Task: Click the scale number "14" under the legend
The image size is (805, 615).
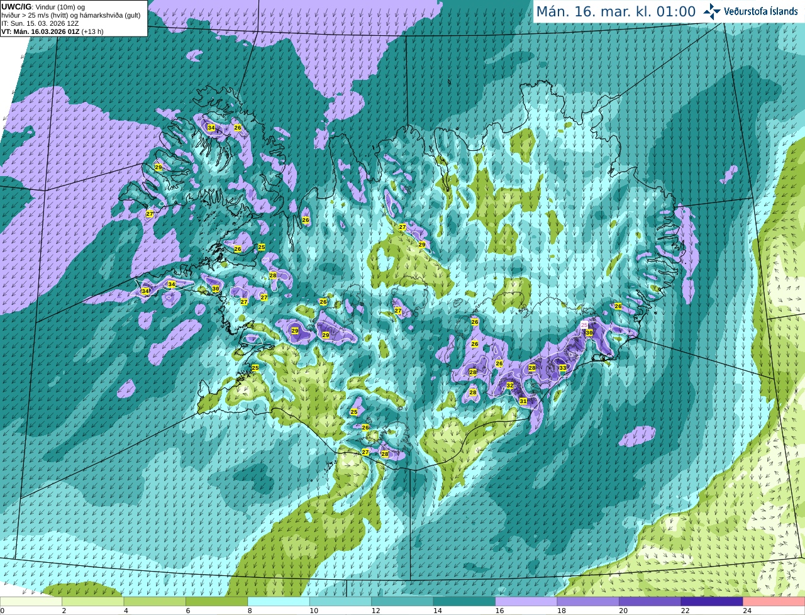Action: click(x=438, y=611)
